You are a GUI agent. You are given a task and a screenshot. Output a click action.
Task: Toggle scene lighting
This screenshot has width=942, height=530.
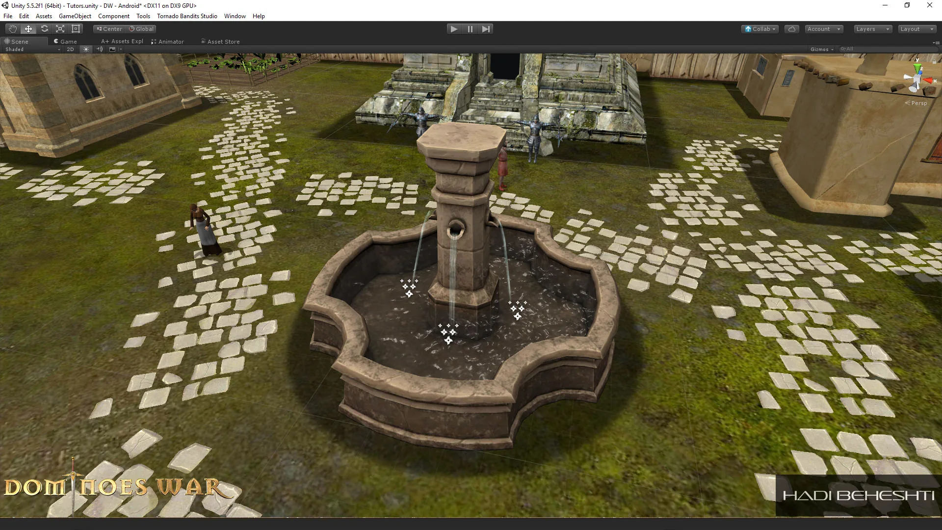point(86,49)
